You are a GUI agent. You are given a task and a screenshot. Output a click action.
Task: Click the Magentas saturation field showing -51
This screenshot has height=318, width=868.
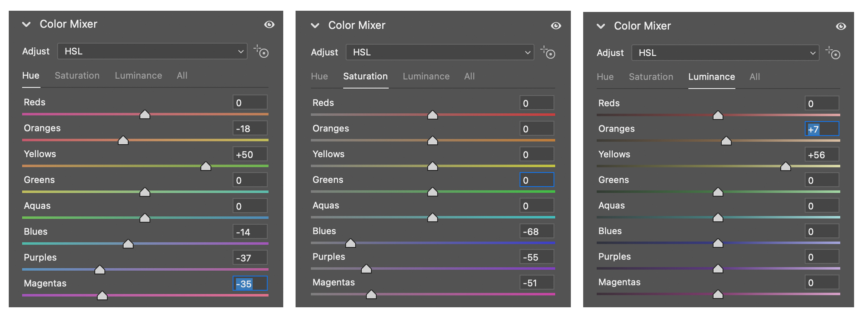tap(537, 283)
